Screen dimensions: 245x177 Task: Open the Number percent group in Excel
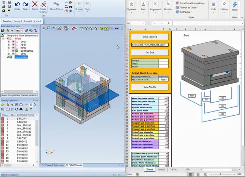pyautogui.click(x=168, y=7)
